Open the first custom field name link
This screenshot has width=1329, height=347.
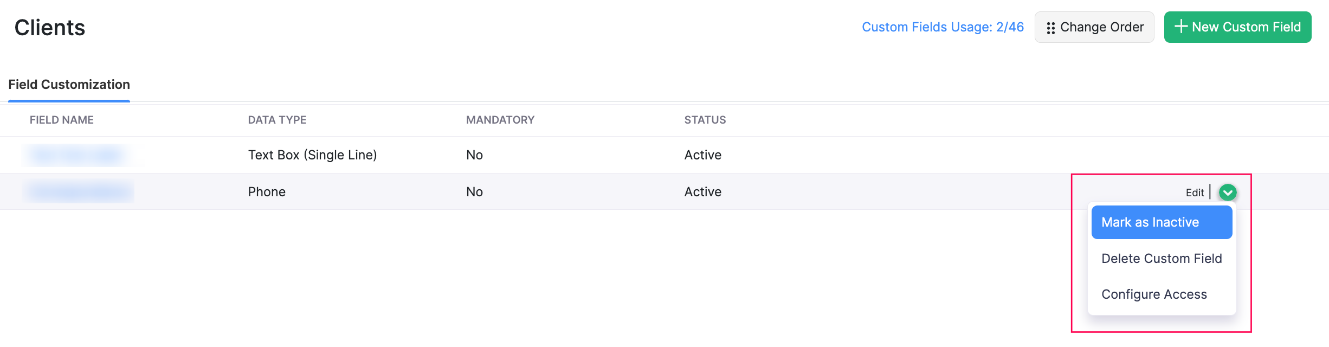tap(75, 155)
